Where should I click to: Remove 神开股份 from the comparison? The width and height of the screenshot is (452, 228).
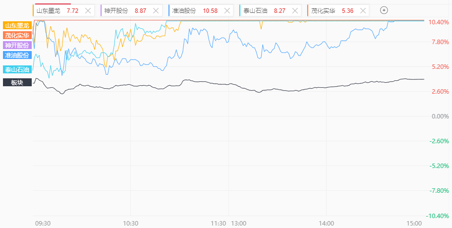click(x=156, y=11)
